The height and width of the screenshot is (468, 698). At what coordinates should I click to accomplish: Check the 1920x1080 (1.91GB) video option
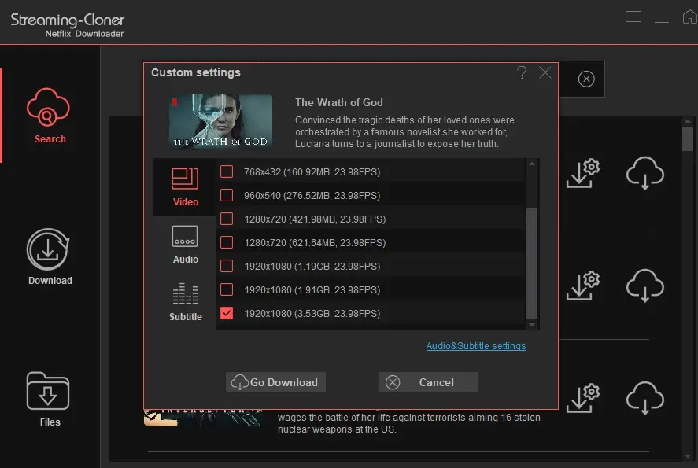coord(227,289)
